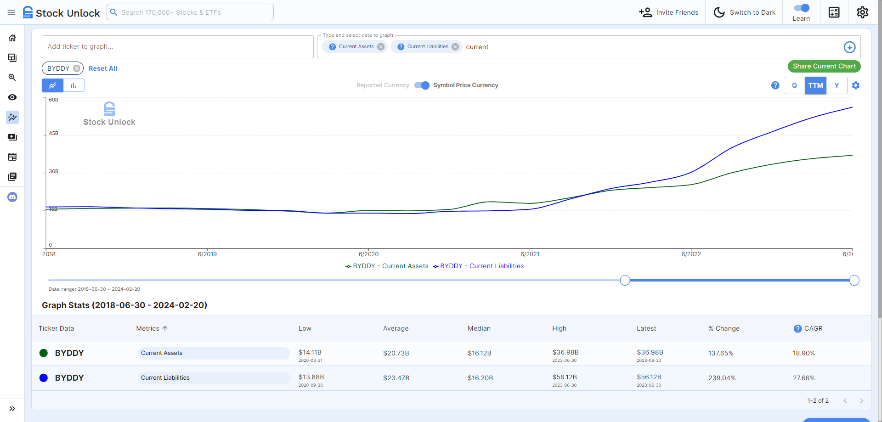882x422 pixels.
Task: Click blue color swatch for Current Liabilities row
Action: click(44, 378)
